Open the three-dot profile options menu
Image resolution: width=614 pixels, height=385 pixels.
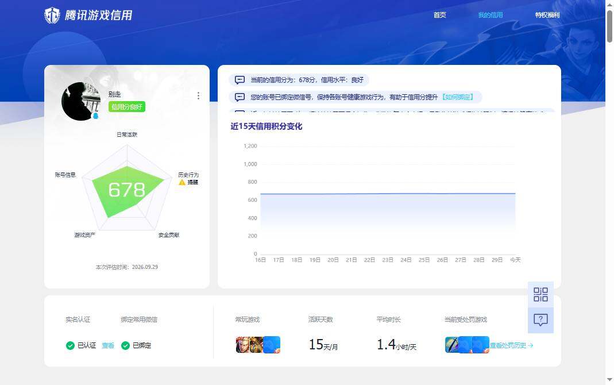pos(199,96)
